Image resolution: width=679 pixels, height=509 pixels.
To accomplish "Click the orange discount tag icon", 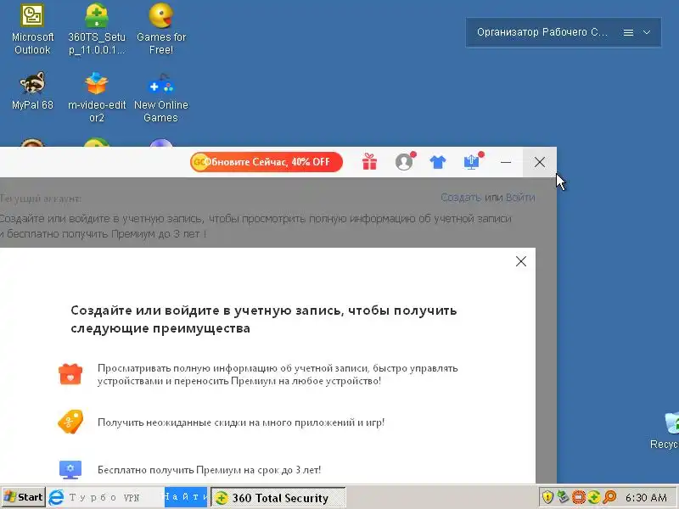I will [70, 422].
